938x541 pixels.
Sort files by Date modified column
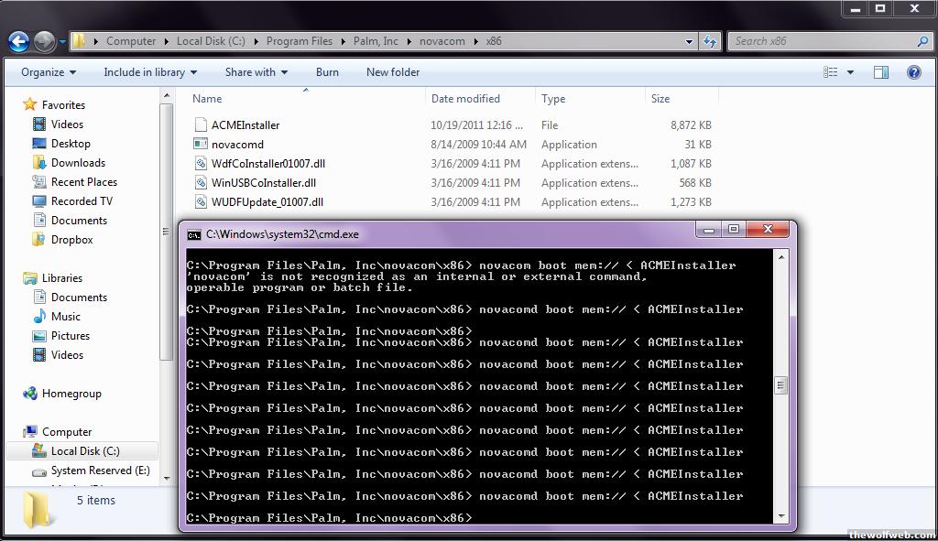pyautogui.click(x=465, y=99)
